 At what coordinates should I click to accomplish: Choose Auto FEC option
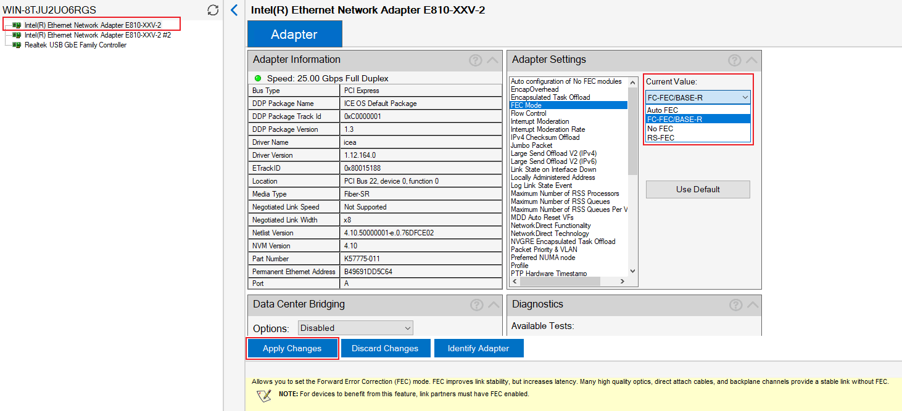click(x=698, y=110)
